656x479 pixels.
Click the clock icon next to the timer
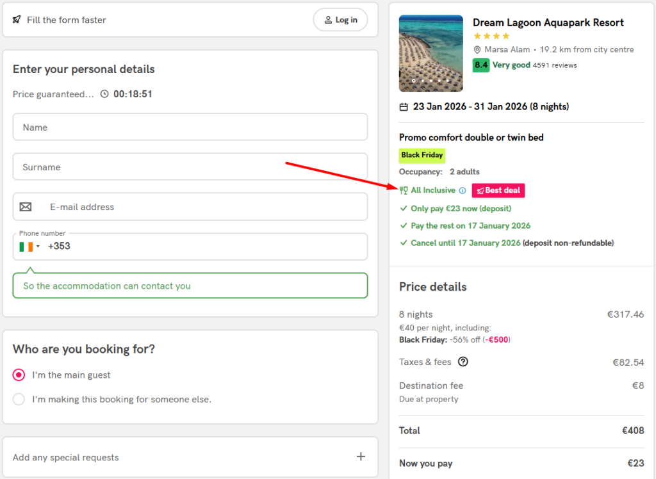tap(104, 94)
